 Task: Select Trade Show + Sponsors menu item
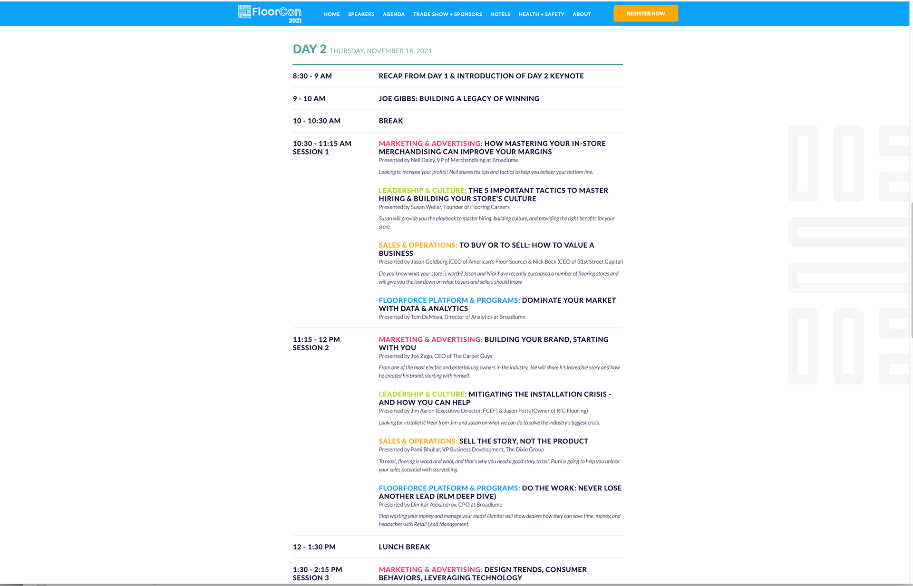tap(447, 14)
